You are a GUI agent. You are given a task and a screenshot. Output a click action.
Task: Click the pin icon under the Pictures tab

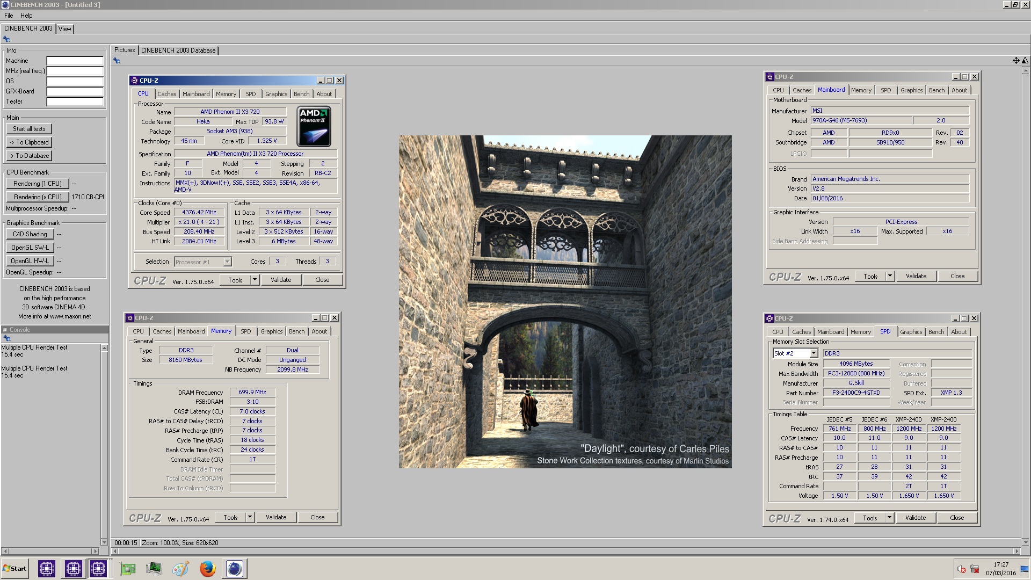(x=117, y=61)
